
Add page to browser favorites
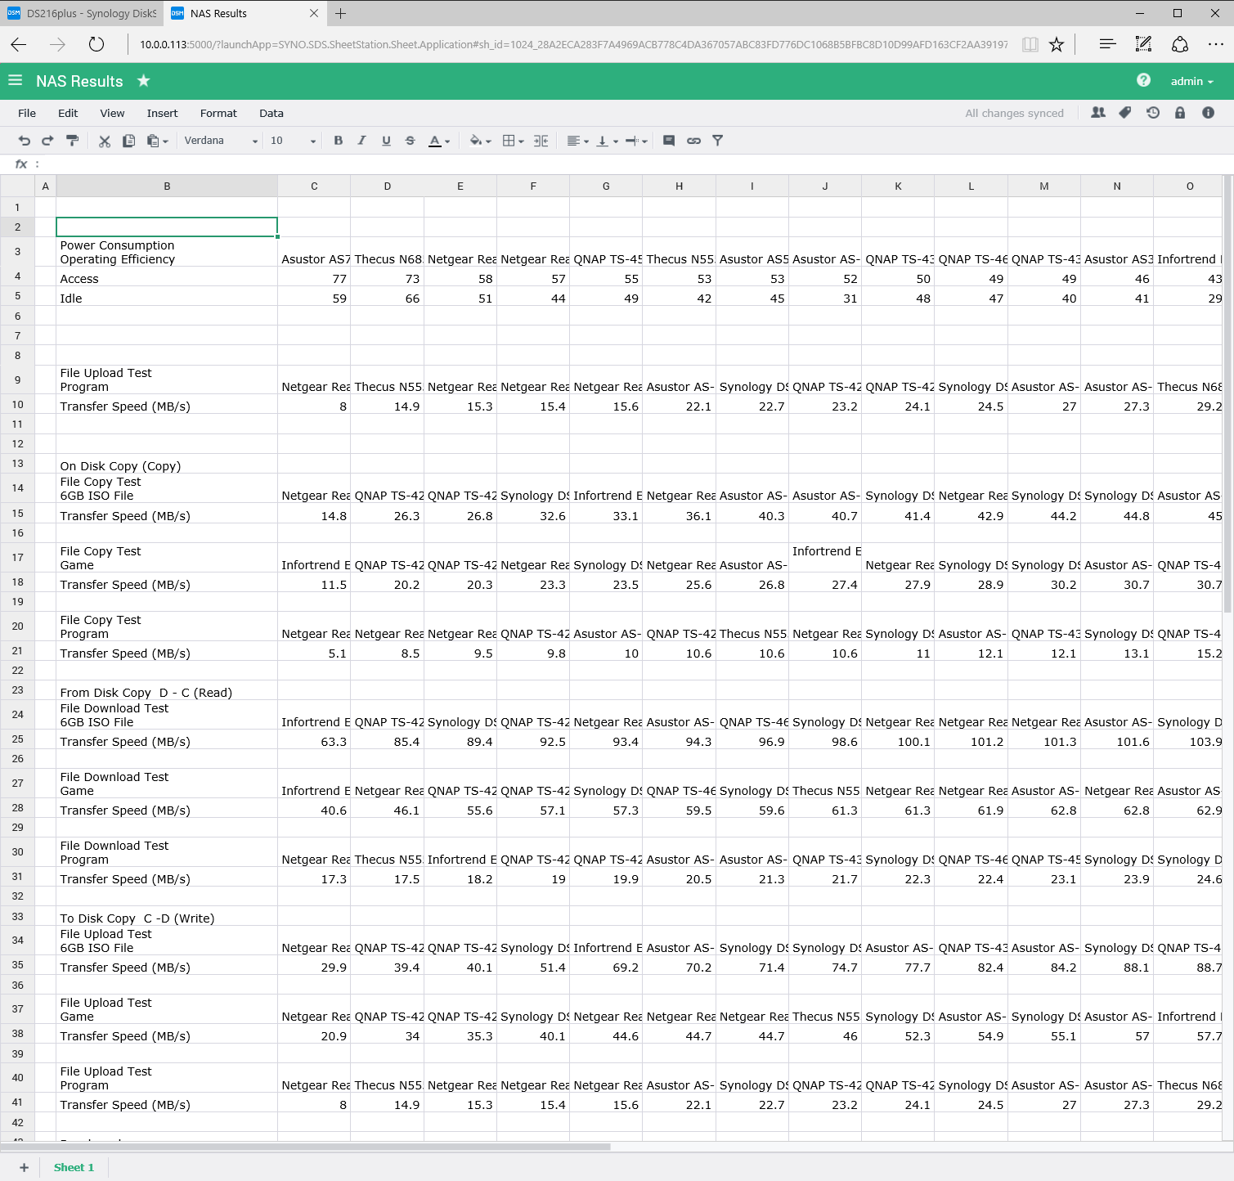pos(1057,44)
